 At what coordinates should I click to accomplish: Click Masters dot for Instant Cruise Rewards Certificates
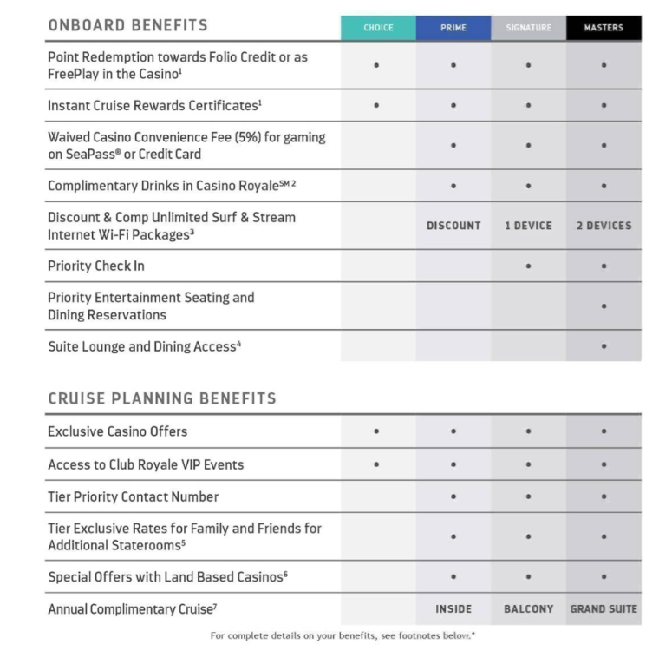point(604,105)
